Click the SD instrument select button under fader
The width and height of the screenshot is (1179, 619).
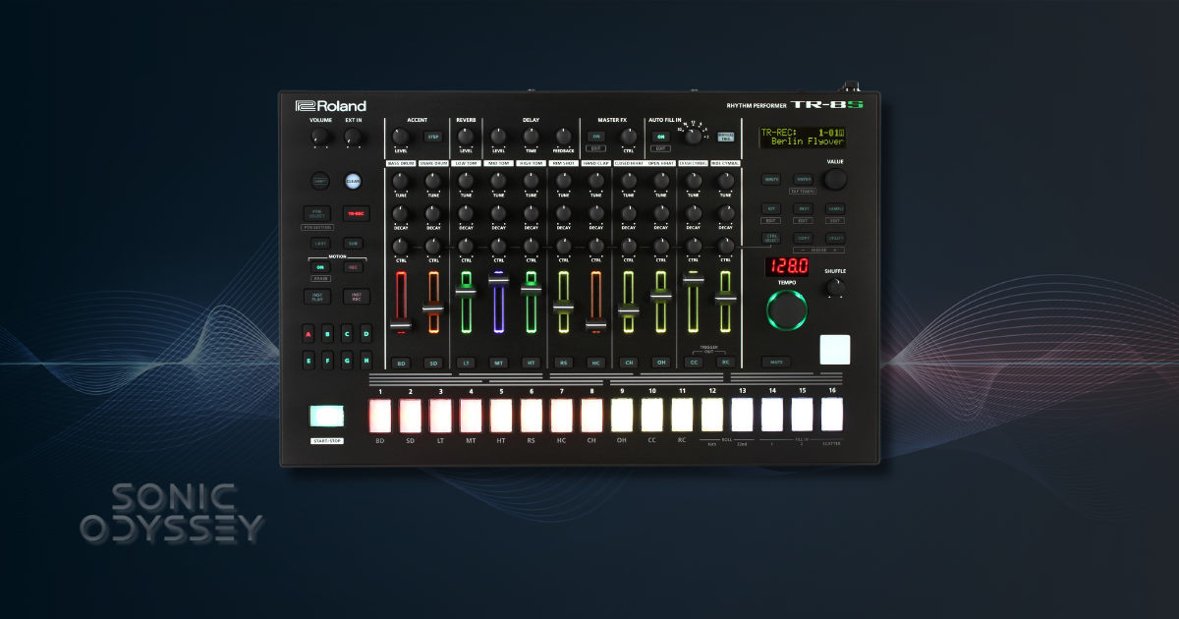click(432, 363)
